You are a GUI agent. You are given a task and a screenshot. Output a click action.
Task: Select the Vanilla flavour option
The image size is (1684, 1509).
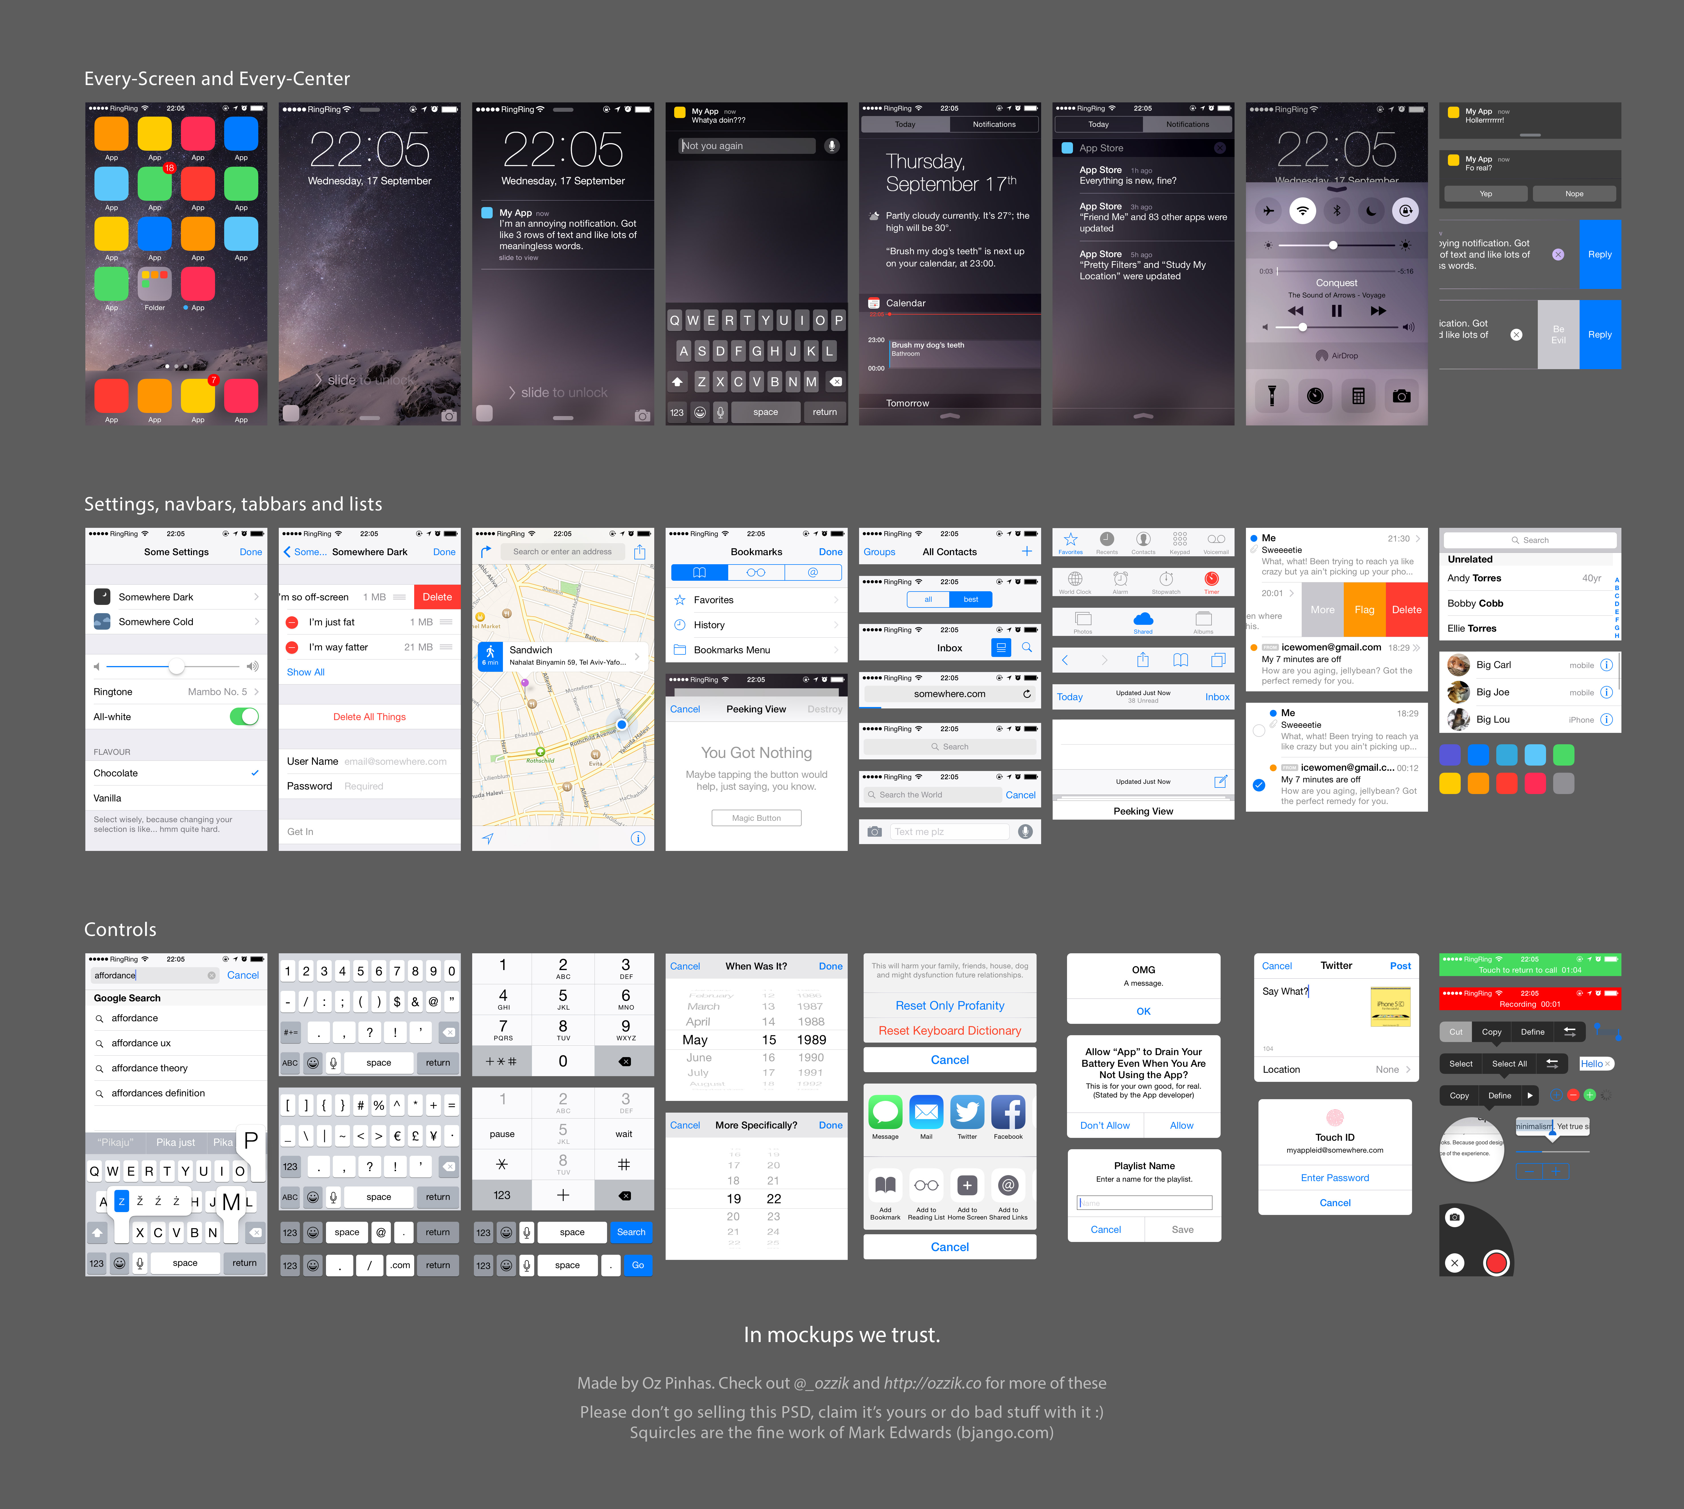(x=108, y=798)
